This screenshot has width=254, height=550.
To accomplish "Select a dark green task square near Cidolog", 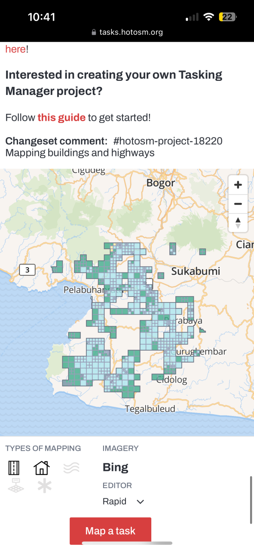I will click(x=158, y=377).
